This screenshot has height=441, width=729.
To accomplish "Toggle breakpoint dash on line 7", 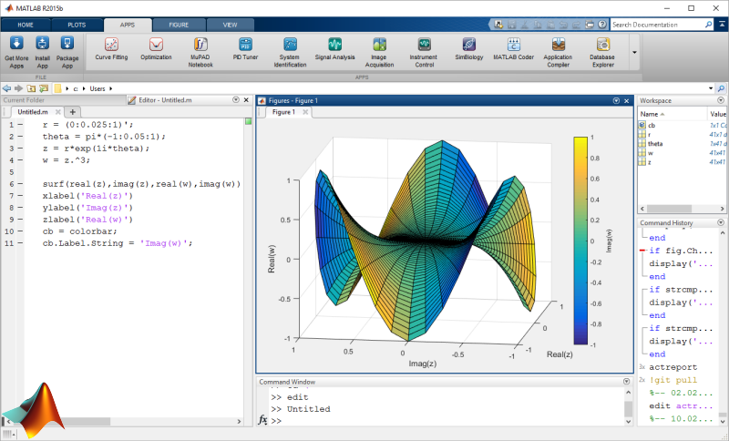I will (20, 196).
